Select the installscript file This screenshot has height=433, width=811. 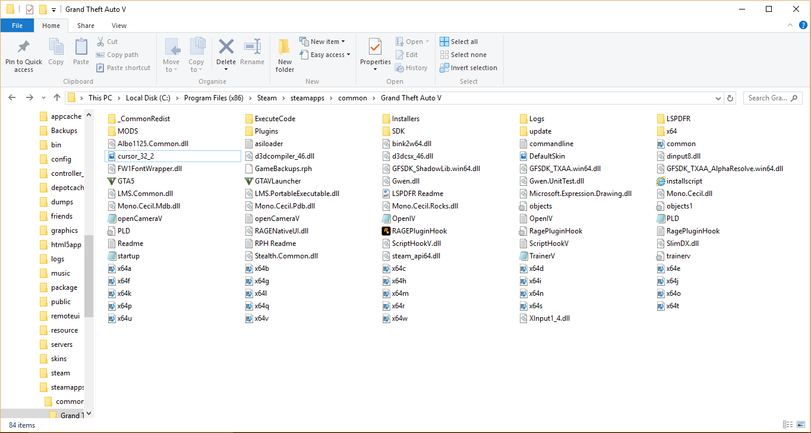coord(680,181)
